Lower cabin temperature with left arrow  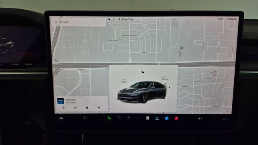coord(79,118)
